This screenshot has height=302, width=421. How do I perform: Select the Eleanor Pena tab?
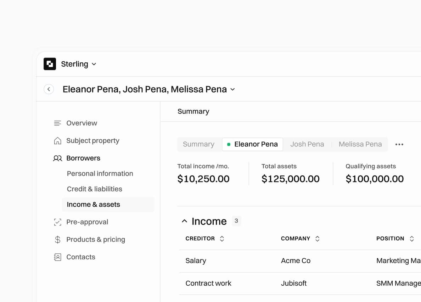252,144
